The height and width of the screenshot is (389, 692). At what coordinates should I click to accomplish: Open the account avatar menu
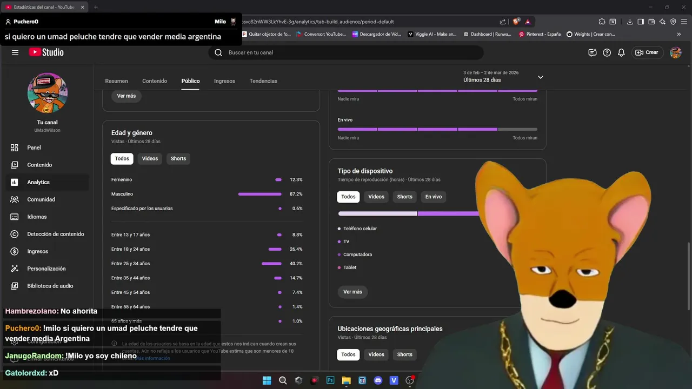676,52
